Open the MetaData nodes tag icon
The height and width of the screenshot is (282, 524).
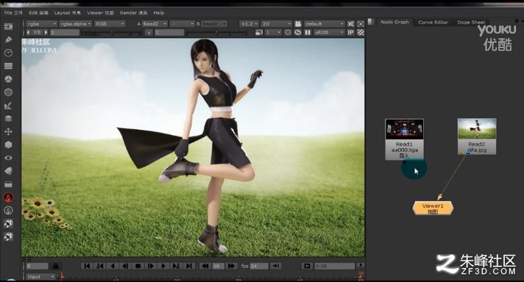(9, 171)
